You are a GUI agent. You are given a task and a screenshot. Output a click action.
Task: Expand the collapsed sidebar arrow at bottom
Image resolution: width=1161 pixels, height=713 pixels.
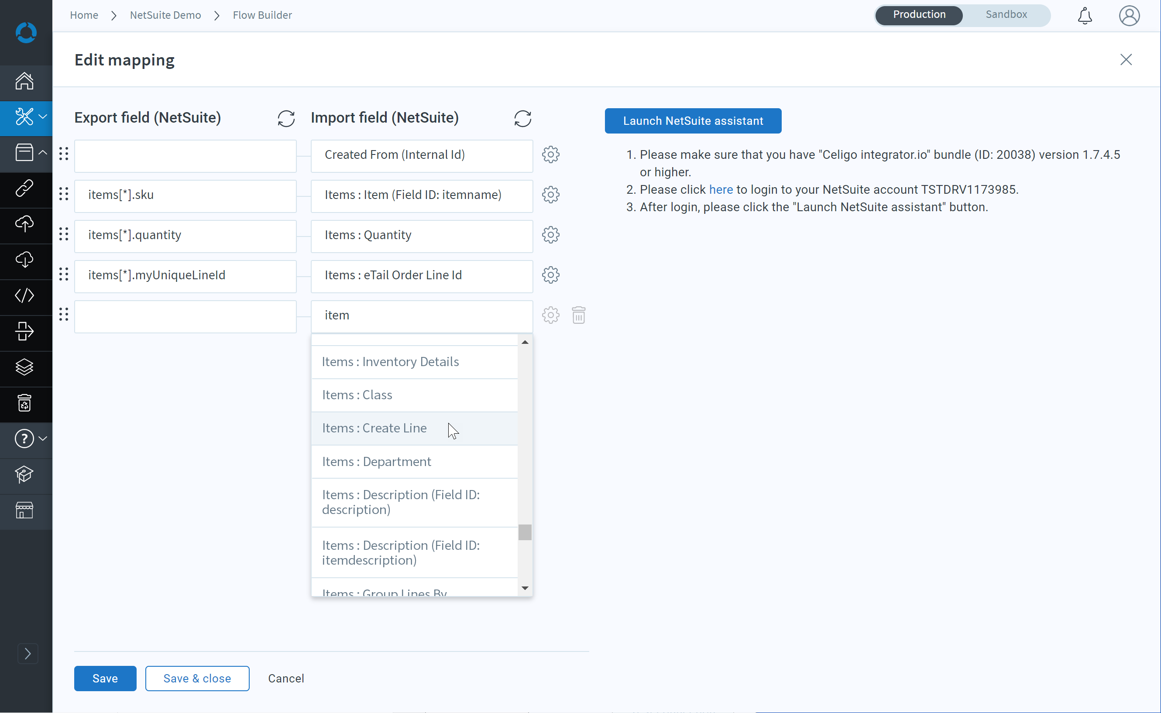pyautogui.click(x=27, y=653)
